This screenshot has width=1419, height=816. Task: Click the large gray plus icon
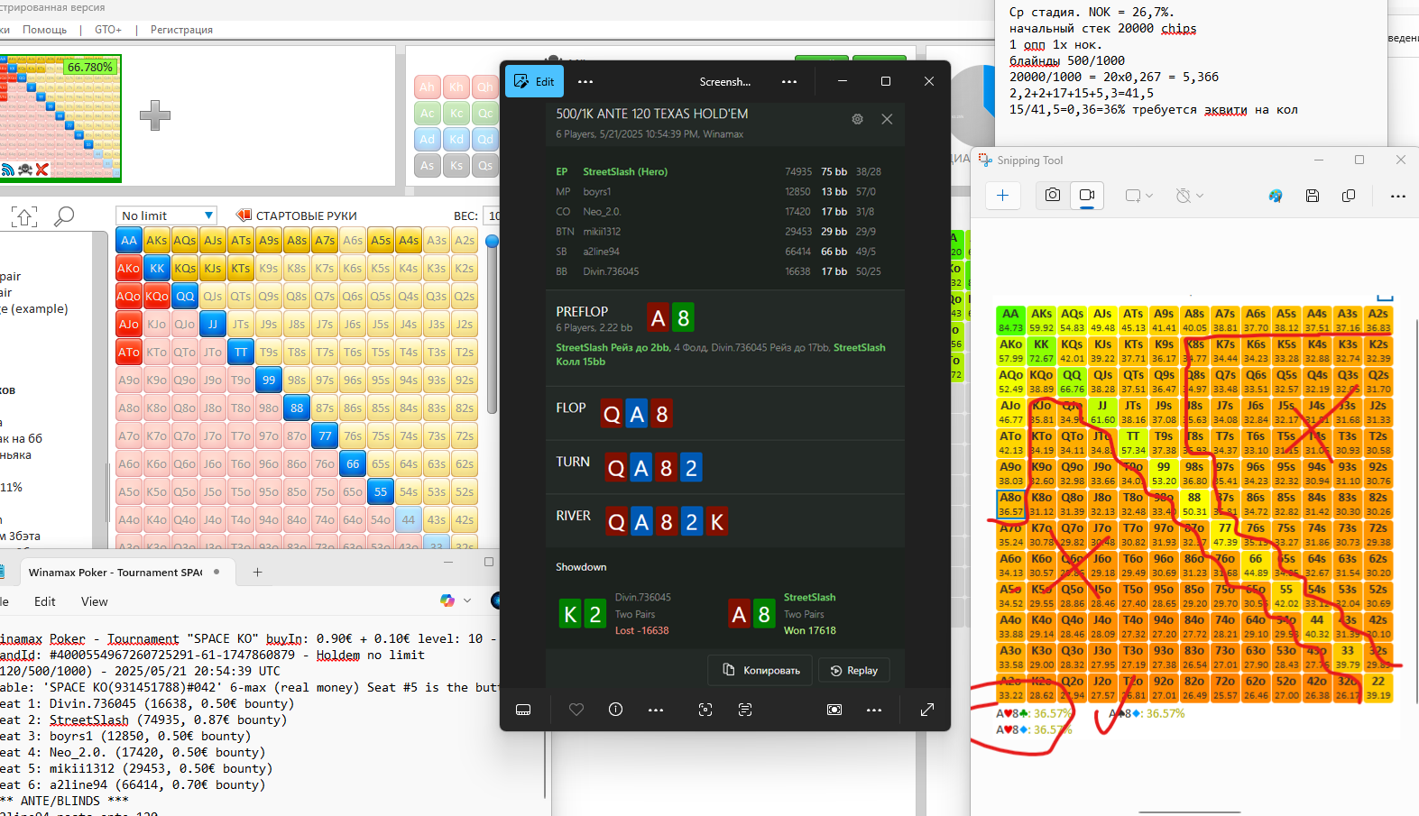point(155,115)
